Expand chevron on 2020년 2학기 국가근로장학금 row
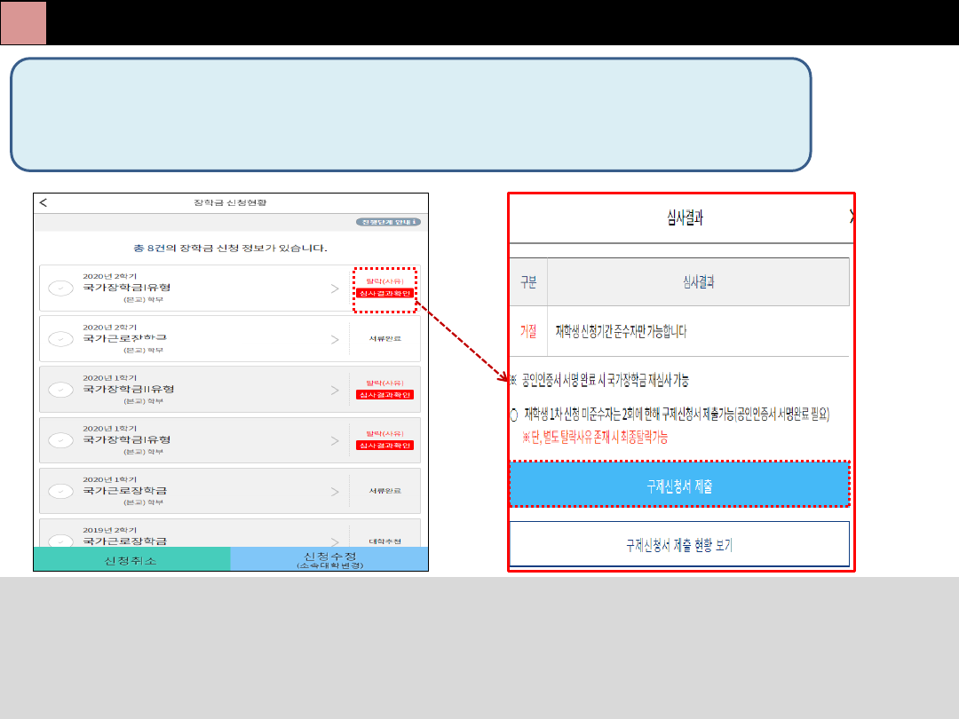This screenshot has width=959, height=719. (335, 339)
